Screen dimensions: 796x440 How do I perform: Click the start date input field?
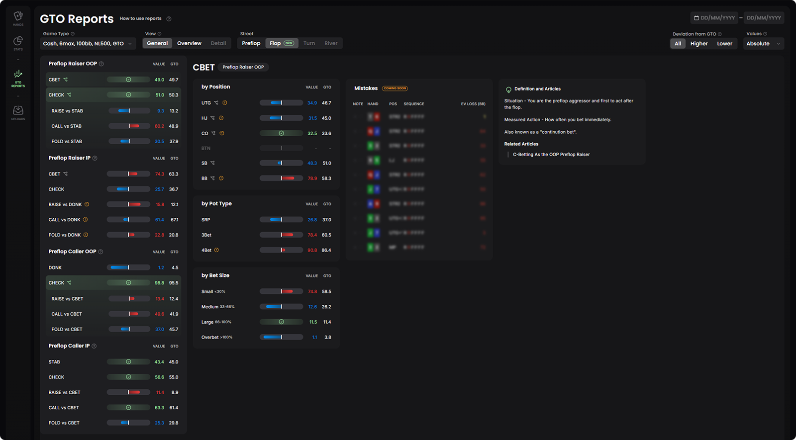tap(714, 18)
